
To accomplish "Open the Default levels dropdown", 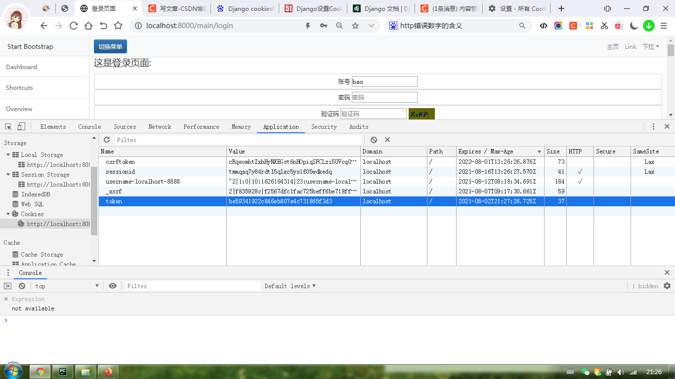I will pos(290,286).
